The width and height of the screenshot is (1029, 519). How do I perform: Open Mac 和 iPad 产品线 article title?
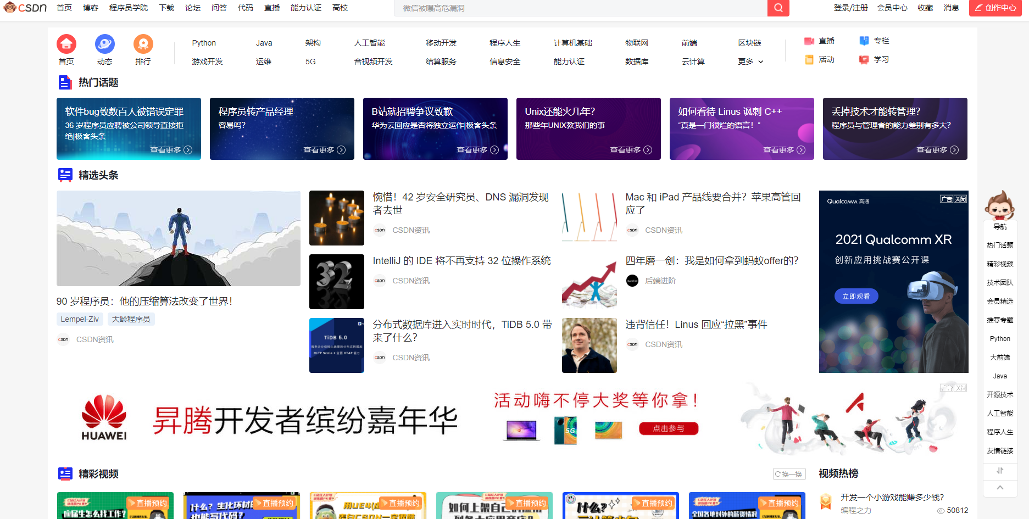click(713, 204)
